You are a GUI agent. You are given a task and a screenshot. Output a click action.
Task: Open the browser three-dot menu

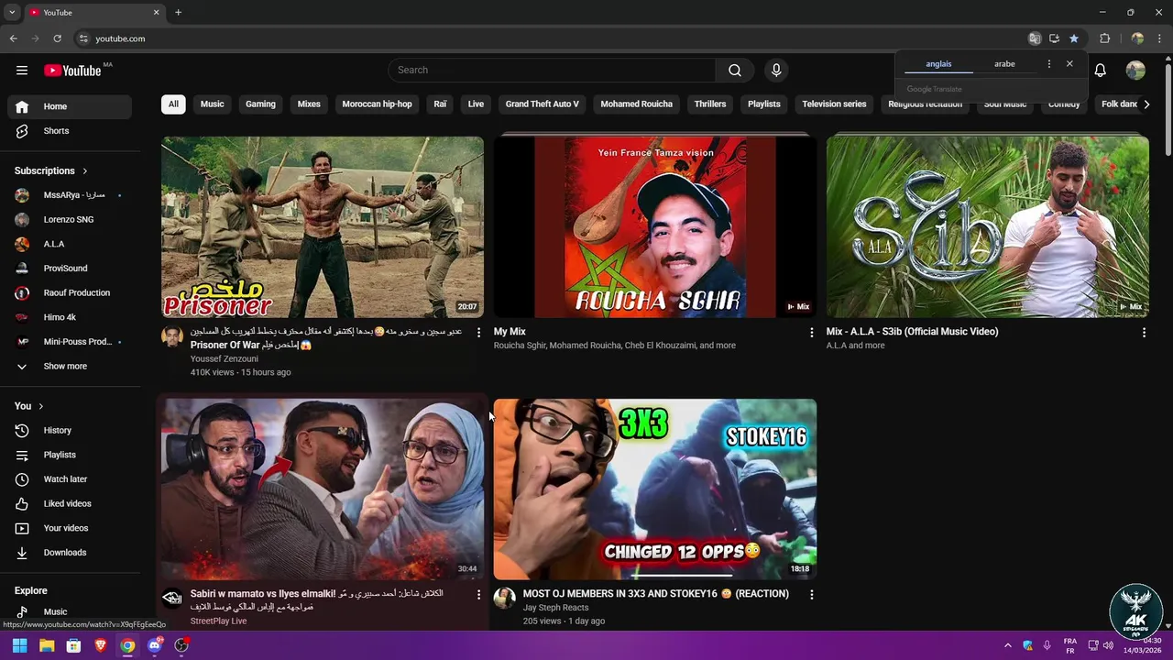click(1160, 38)
